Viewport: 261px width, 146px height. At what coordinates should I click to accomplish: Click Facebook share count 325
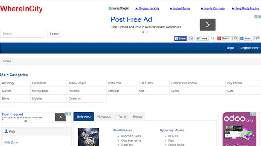pyautogui.click(x=191, y=39)
